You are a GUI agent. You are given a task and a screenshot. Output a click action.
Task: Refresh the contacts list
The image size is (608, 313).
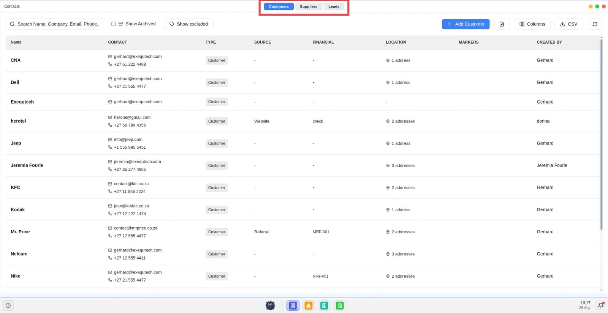595,24
